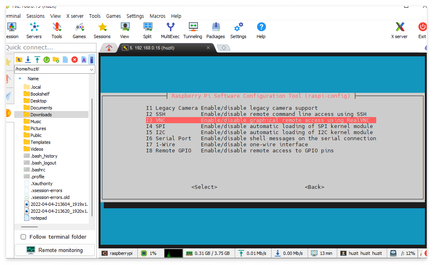
Task: Upload file with green up-arrow icon
Action: 37,60
